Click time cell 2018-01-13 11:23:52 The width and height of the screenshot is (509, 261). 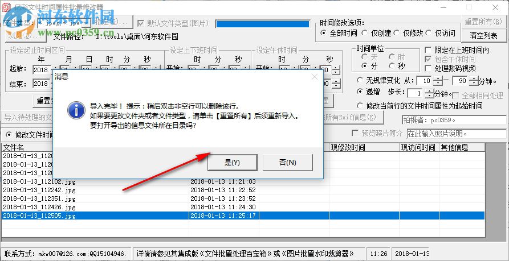(x=223, y=198)
